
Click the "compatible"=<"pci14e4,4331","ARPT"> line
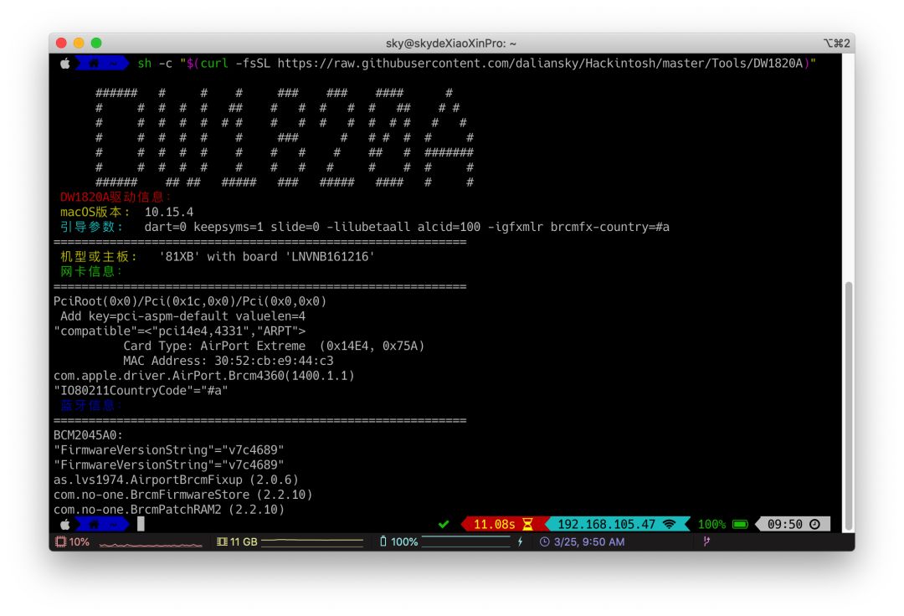click(x=179, y=331)
